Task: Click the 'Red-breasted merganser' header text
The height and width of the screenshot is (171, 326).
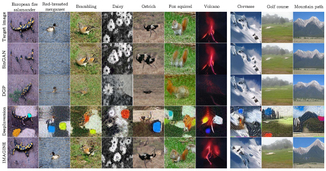Action: coord(55,7)
